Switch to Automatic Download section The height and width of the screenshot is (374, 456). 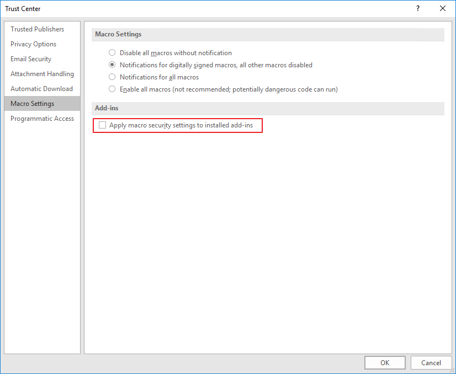click(42, 89)
